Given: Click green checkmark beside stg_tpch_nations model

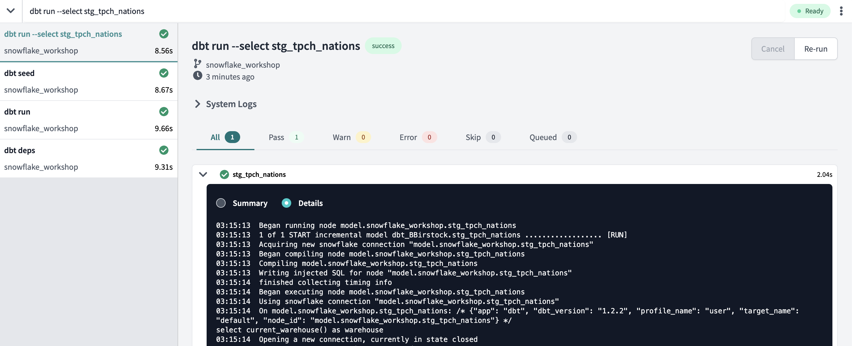Looking at the screenshot, I should pyautogui.click(x=224, y=174).
